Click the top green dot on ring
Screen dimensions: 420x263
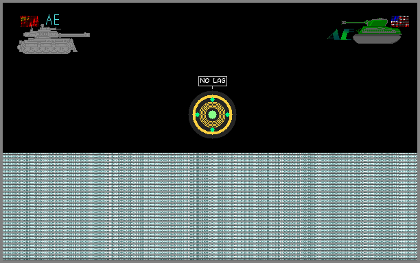tap(213, 100)
